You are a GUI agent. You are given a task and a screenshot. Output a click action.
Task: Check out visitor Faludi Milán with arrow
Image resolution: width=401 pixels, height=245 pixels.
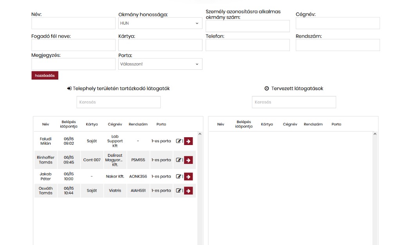[x=188, y=141]
